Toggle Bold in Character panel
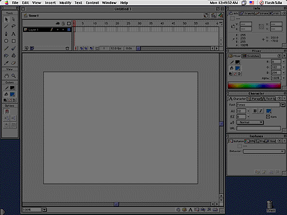Screen dimensions: 287x215 (255, 111)
